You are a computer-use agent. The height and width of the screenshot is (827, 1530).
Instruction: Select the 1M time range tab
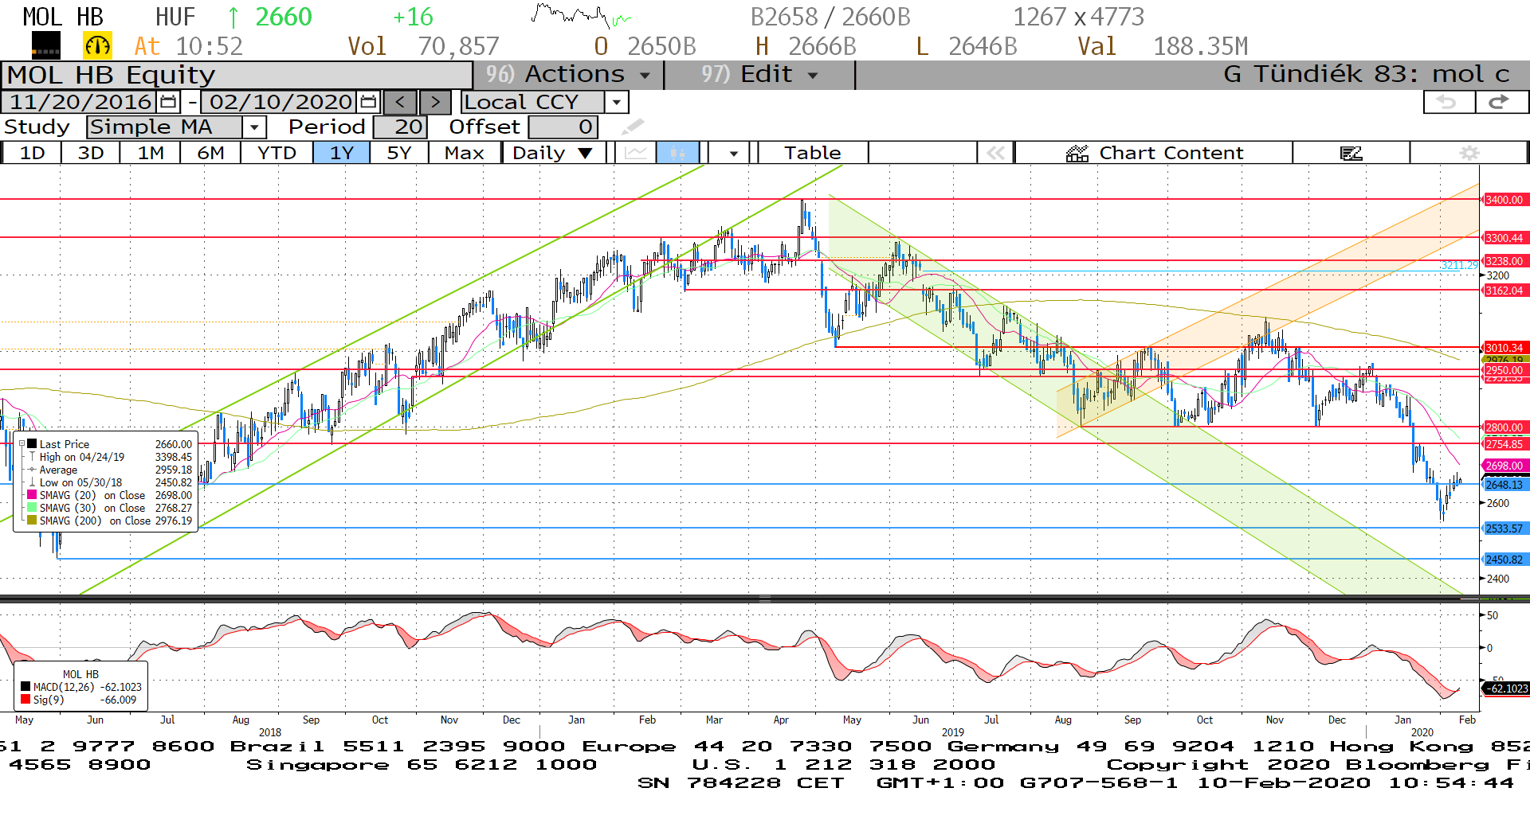[151, 153]
